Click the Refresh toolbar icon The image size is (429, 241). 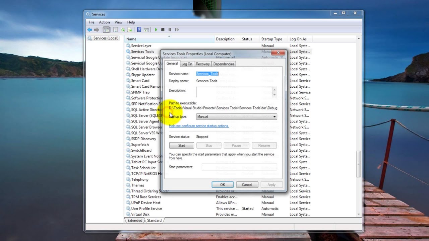pos(123,30)
